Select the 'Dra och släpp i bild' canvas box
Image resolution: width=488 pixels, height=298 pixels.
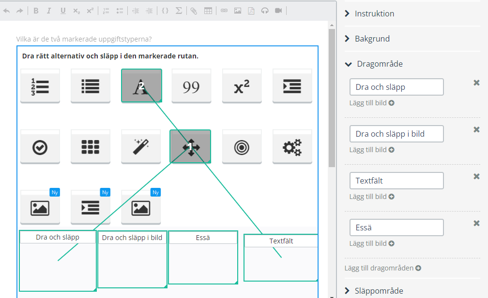coord(132,259)
